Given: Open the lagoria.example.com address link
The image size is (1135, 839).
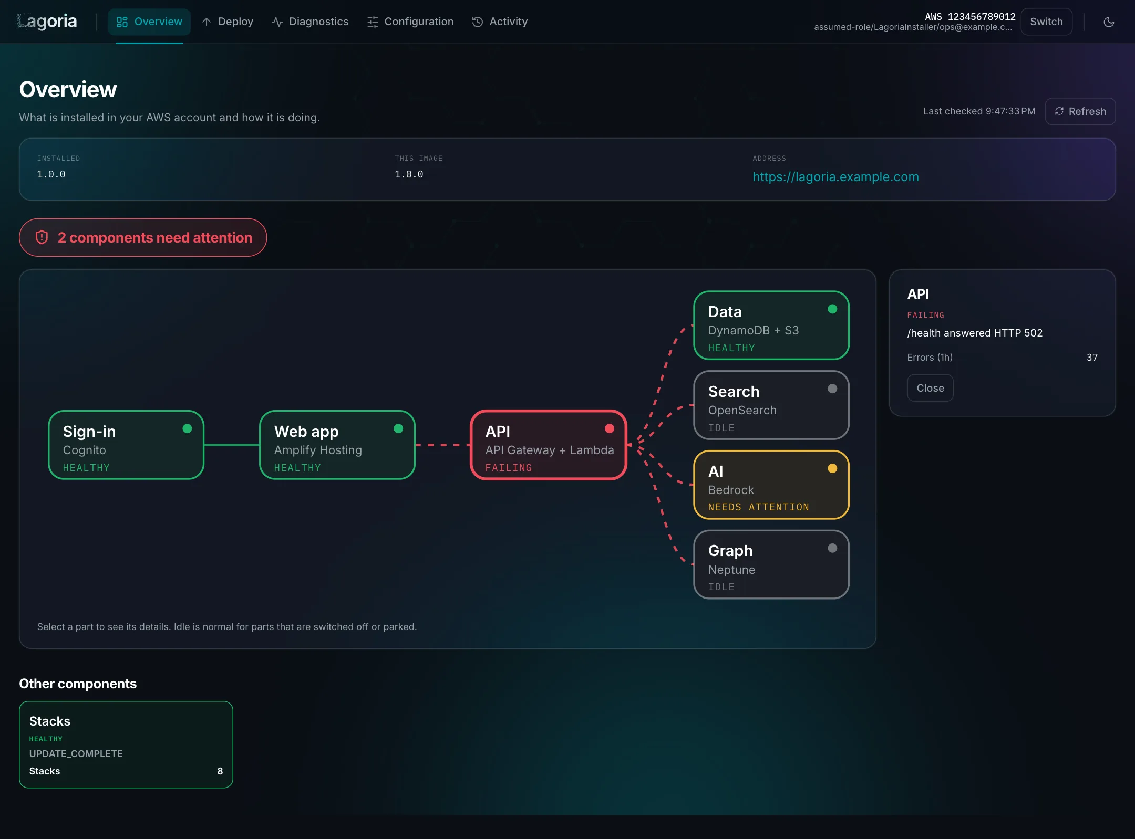Looking at the screenshot, I should tap(835, 177).
